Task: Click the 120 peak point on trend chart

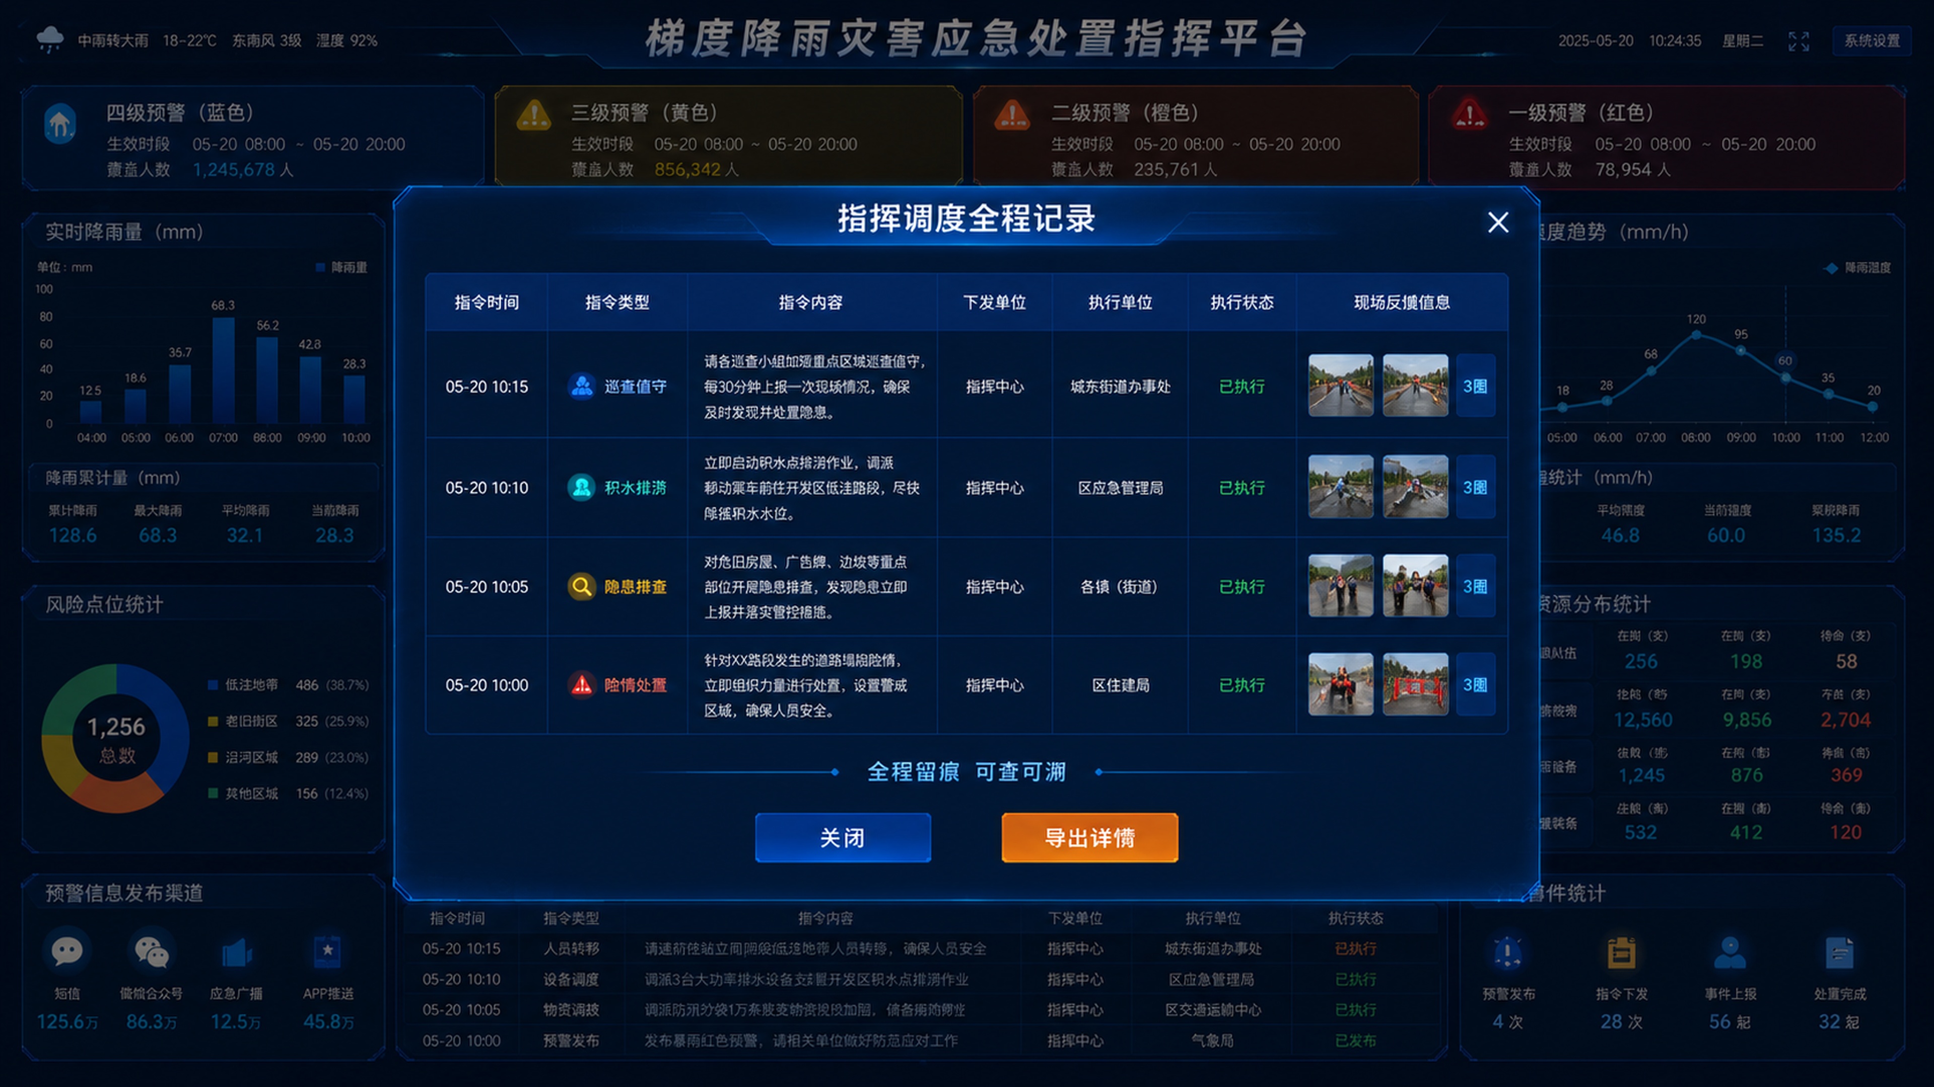Action: [x=1696, y=335]
